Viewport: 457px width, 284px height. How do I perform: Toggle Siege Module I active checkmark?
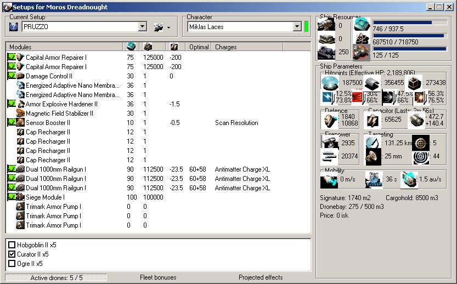tap(12, 197)
